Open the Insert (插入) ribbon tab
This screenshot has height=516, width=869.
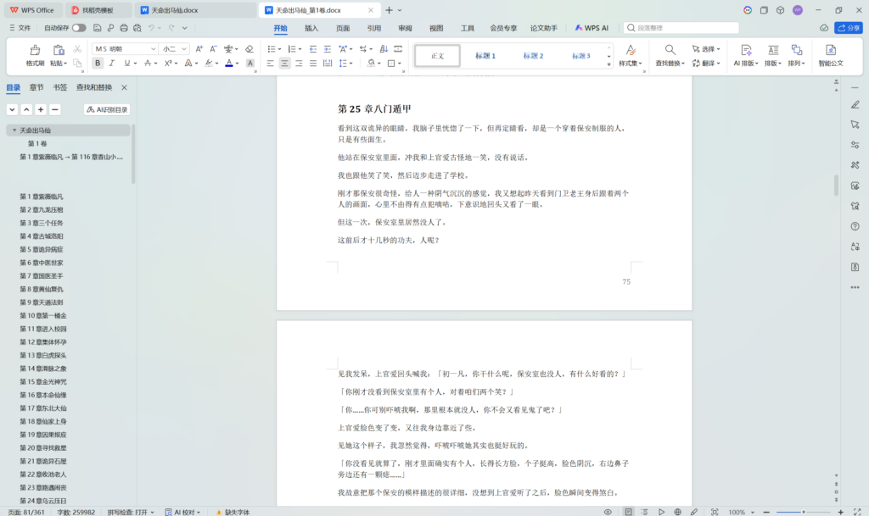tap(311, 28)
